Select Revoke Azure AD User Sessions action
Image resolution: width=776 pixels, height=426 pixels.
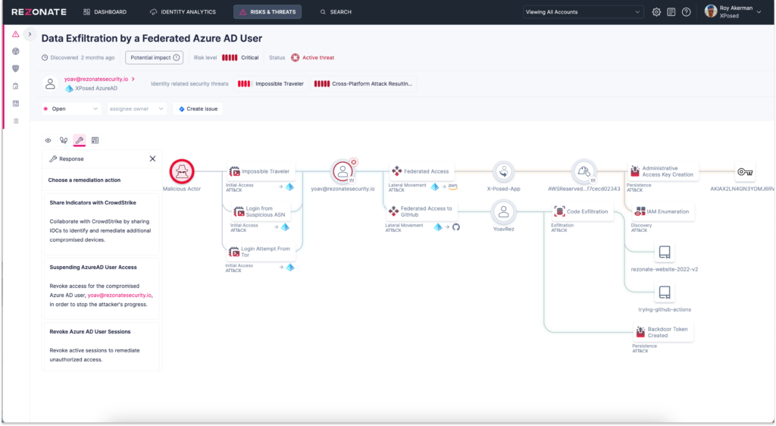102,346
